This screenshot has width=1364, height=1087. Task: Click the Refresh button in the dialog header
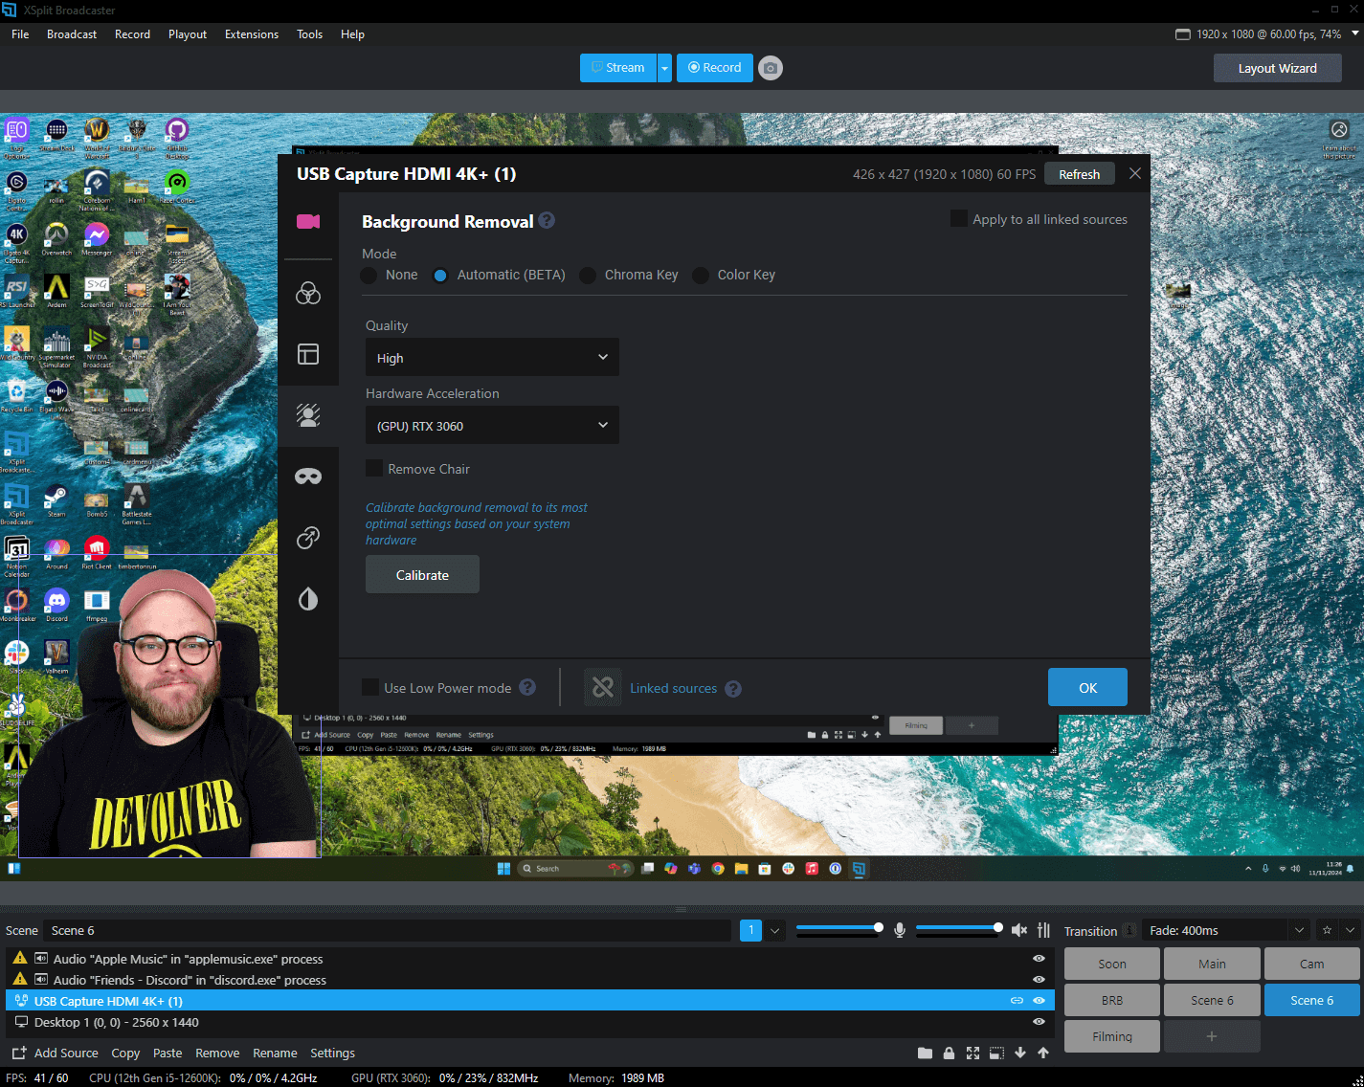coord(1079,174)
